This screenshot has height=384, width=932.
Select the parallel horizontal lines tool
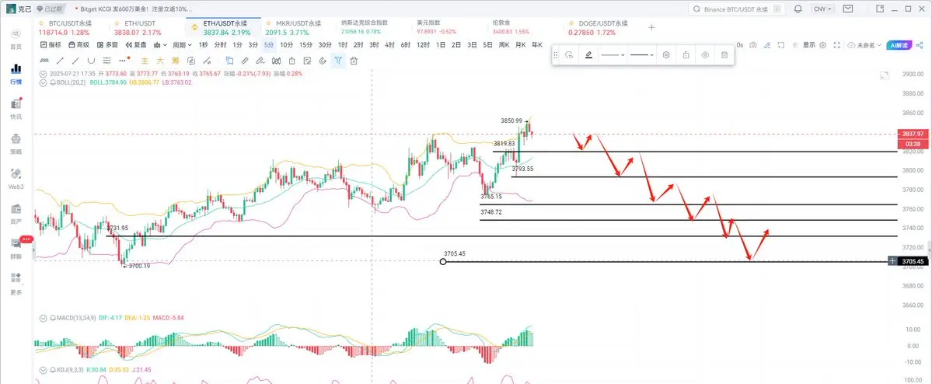[x=107, y=60]
